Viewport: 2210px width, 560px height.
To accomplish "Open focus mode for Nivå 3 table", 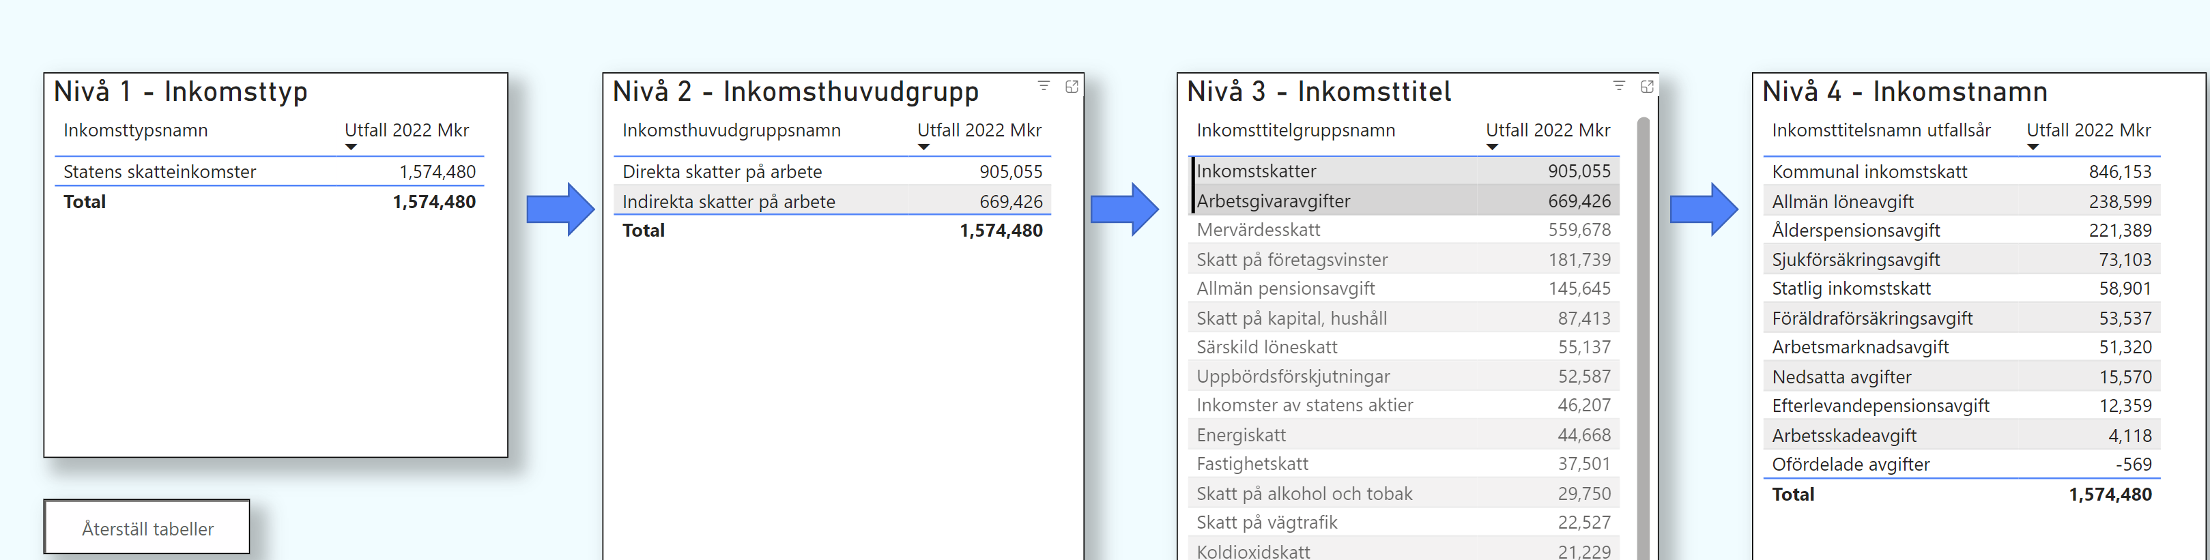I will pos(1646,87).
